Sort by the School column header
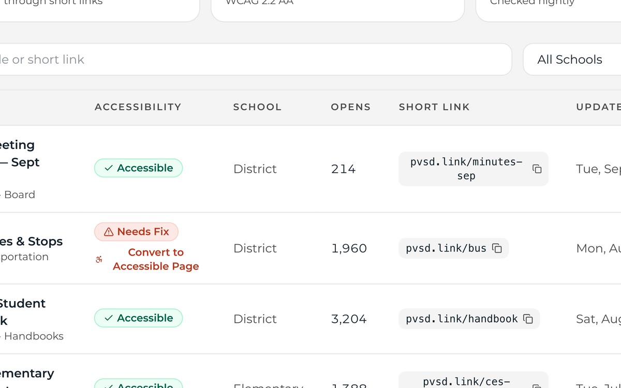Viewport: 621px width, 388px height. pyautogui.click(x=257, y=107)
